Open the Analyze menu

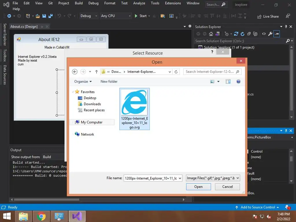click(139, 3)
